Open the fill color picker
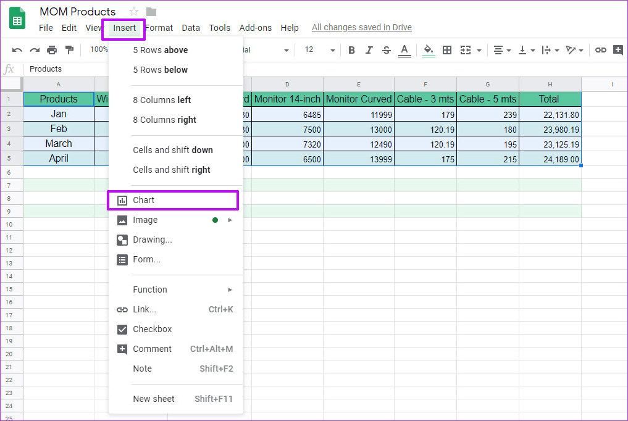This screenshot has width=628, height=421. [429, 50]
